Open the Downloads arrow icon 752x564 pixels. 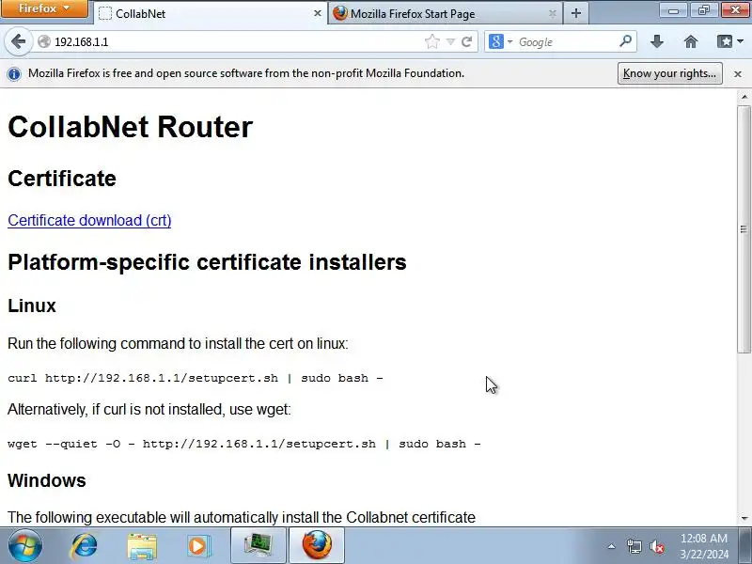coord(657,41)
